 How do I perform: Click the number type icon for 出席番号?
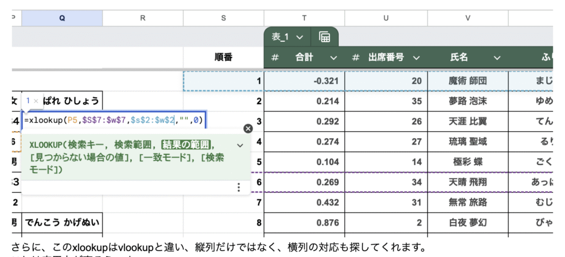pyautogui.click(x=356, y=57)
